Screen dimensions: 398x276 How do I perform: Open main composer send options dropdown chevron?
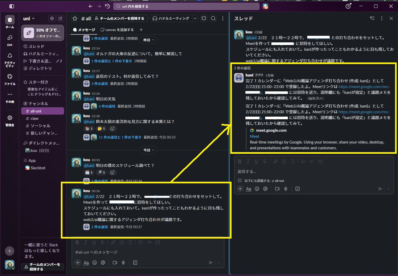coord(219,262)
